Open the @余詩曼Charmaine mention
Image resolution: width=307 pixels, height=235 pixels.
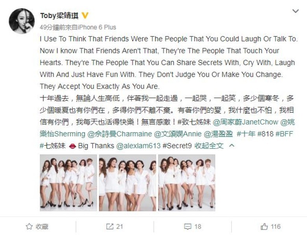click(120, 134)
